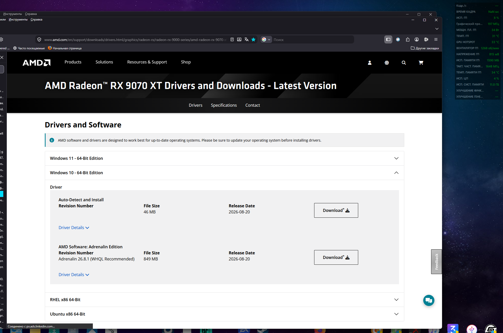Click the ИСП. СИСТ. ПАМЯТИ row in overlay
This screenshot has height=333, width=503.
(477, 84)
